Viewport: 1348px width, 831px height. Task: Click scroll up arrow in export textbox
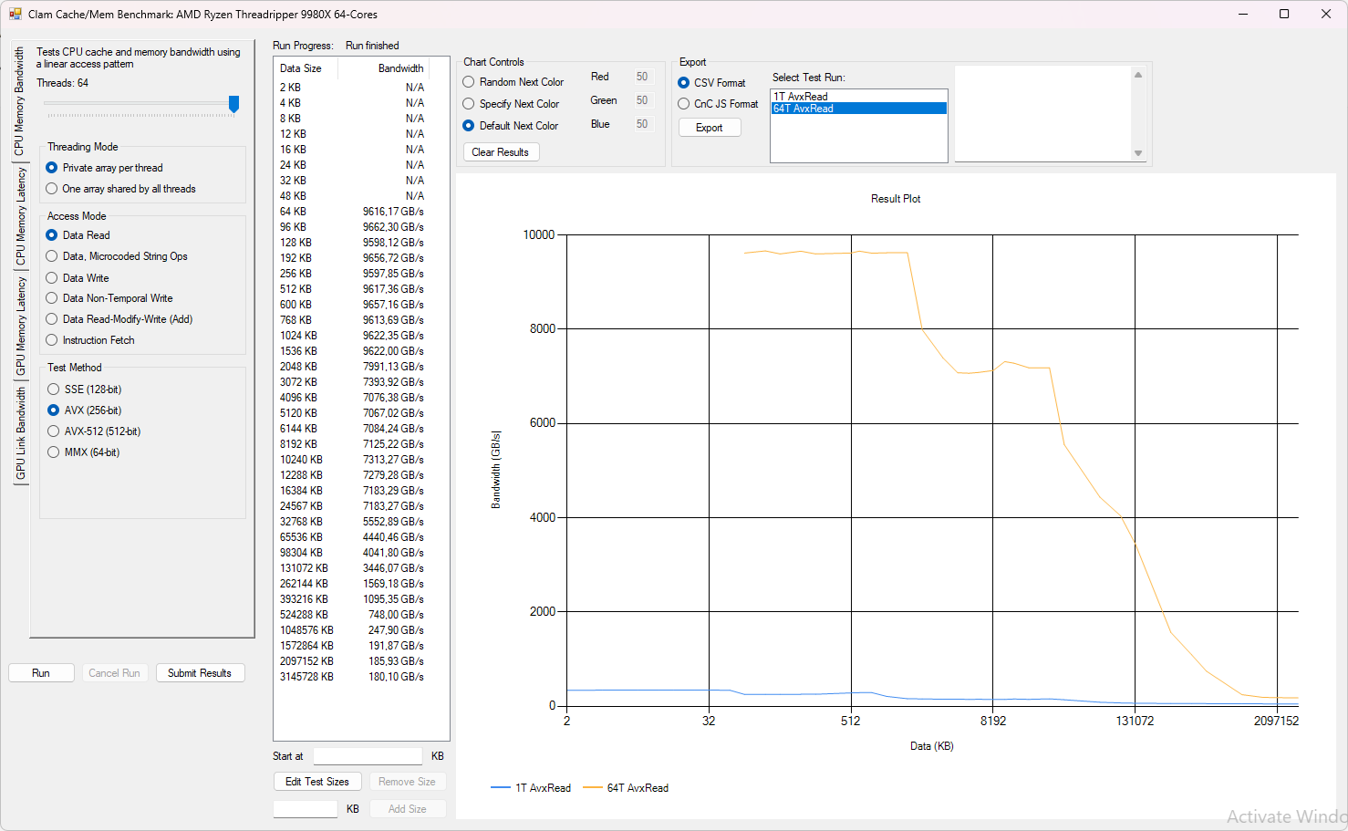tap(1138, 75)
